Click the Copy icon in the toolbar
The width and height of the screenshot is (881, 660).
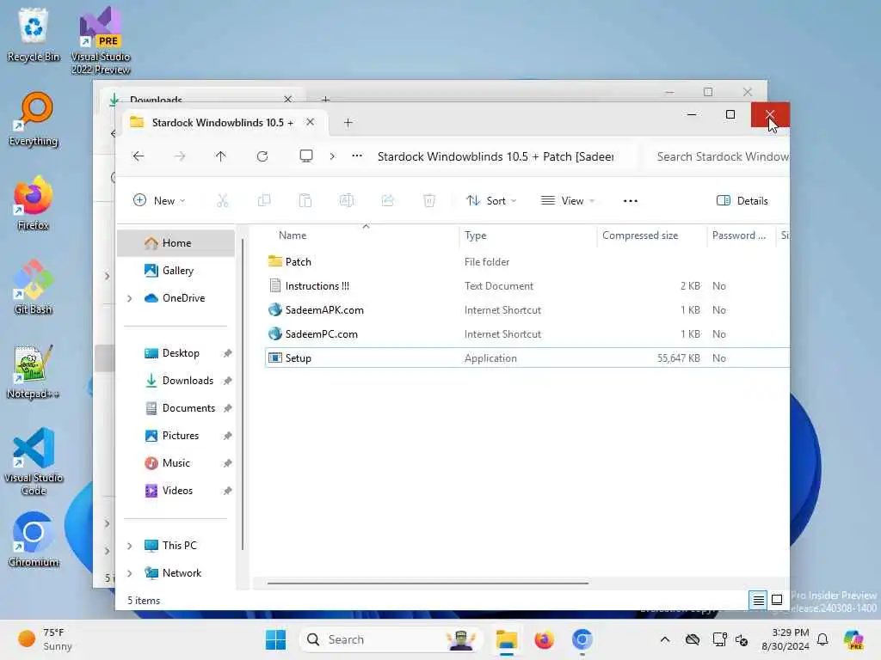coord(264,200)
